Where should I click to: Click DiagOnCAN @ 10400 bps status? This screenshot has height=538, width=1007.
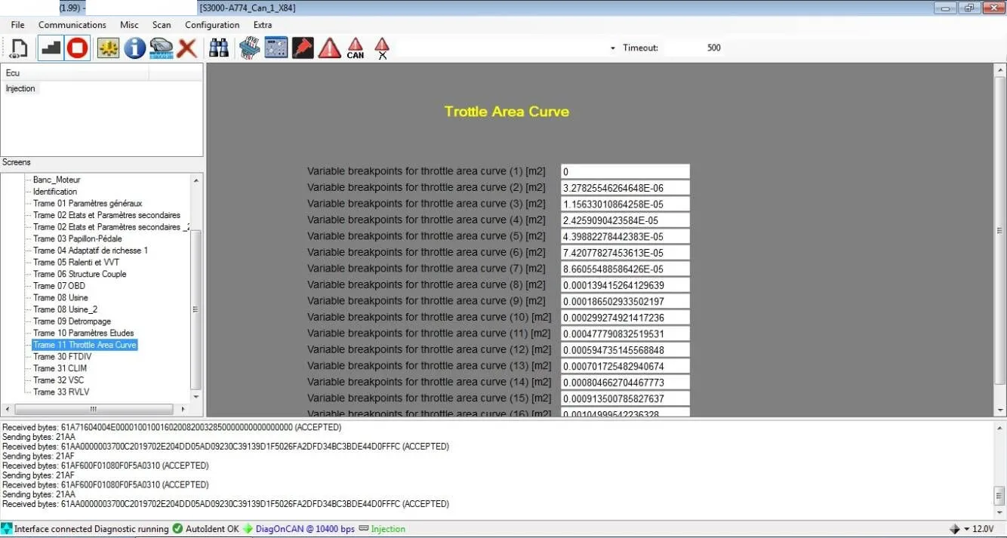tap(305, 529)
